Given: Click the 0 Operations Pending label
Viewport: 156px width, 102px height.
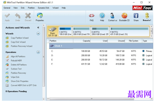Looking at the screenshot, I should click(x=16, y=91).
